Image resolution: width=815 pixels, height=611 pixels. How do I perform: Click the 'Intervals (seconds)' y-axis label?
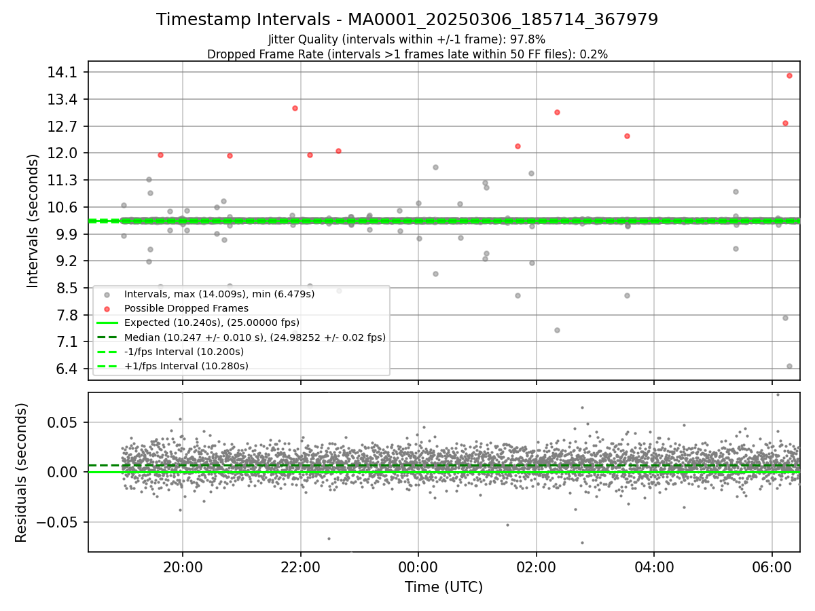(33, 221)
